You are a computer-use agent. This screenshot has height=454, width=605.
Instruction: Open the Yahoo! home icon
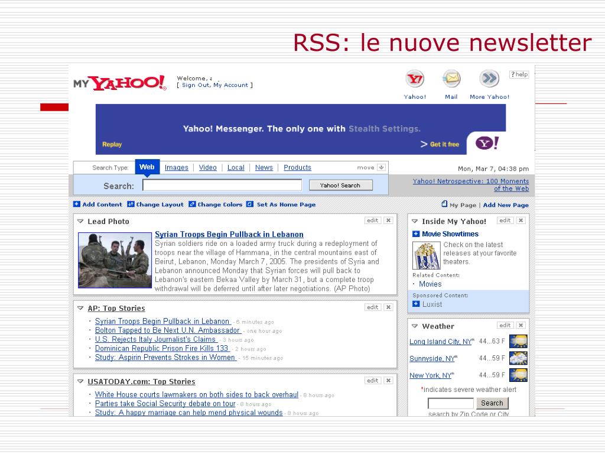(x=415, y=79)
